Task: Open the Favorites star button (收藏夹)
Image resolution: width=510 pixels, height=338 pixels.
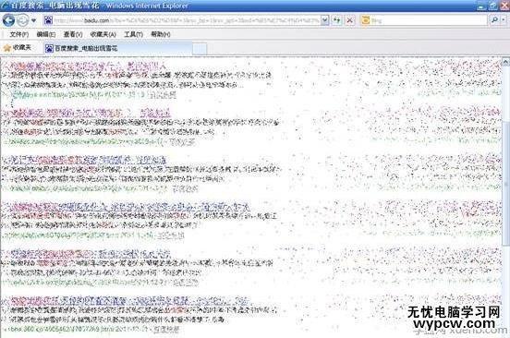Action: click(18, 48)
